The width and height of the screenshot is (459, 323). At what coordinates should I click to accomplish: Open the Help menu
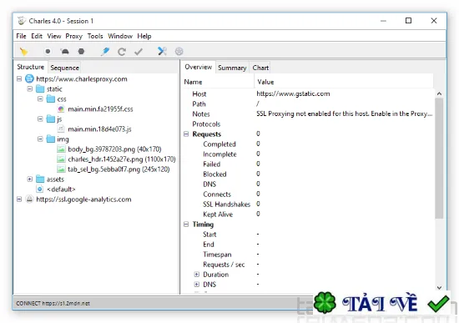coord(144,36)
